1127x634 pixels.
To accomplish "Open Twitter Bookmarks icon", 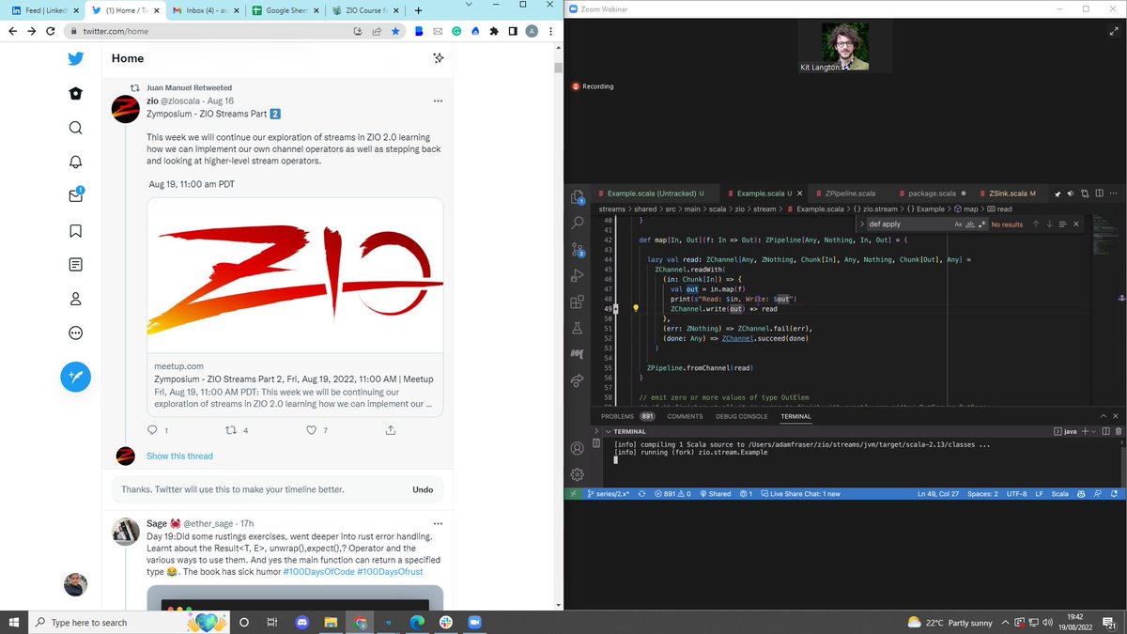I will coord(76,231).
